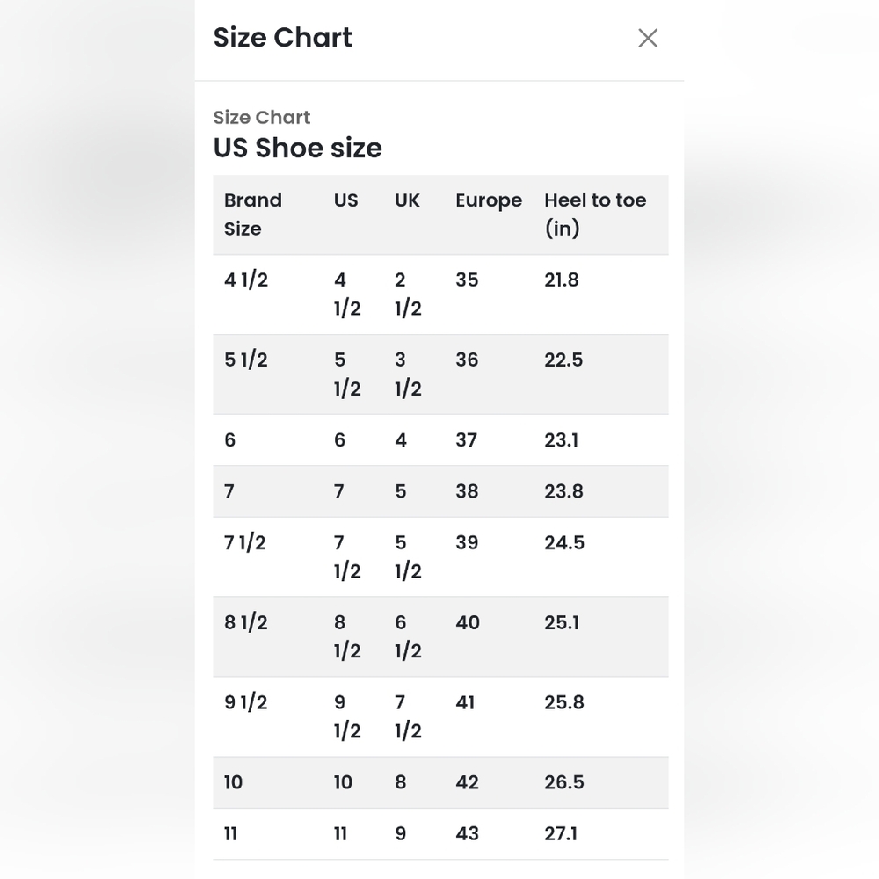Image resolution: width=879 pixels, height=879 pixels.
Task: Select the 9 1/2 brand size cell
Action: coord(245,702)
